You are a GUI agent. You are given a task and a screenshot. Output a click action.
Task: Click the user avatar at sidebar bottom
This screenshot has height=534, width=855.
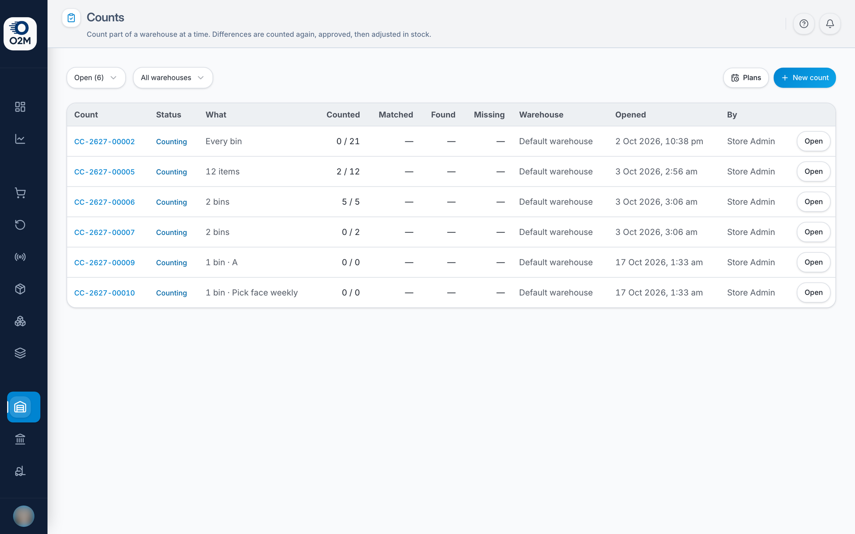pos(24,516)
